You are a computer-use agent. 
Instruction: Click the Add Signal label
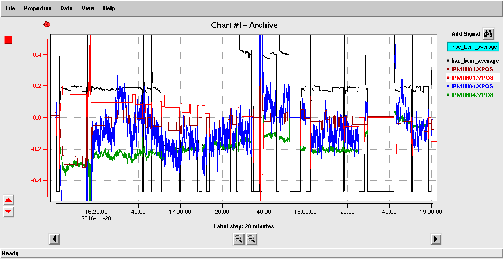(x=465, y=34)
